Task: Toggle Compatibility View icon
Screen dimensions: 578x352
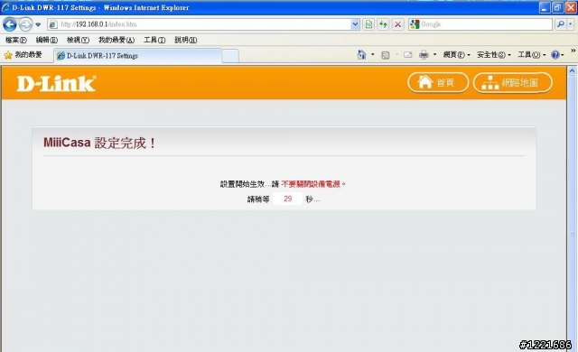Action: pos(368,24)
